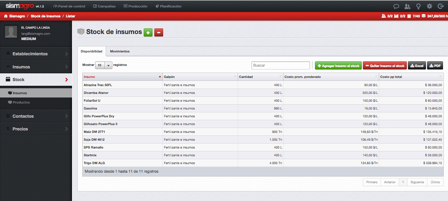Expand Precios sidebar section
This screenshot has width=448, height=201.
[36, 129]
